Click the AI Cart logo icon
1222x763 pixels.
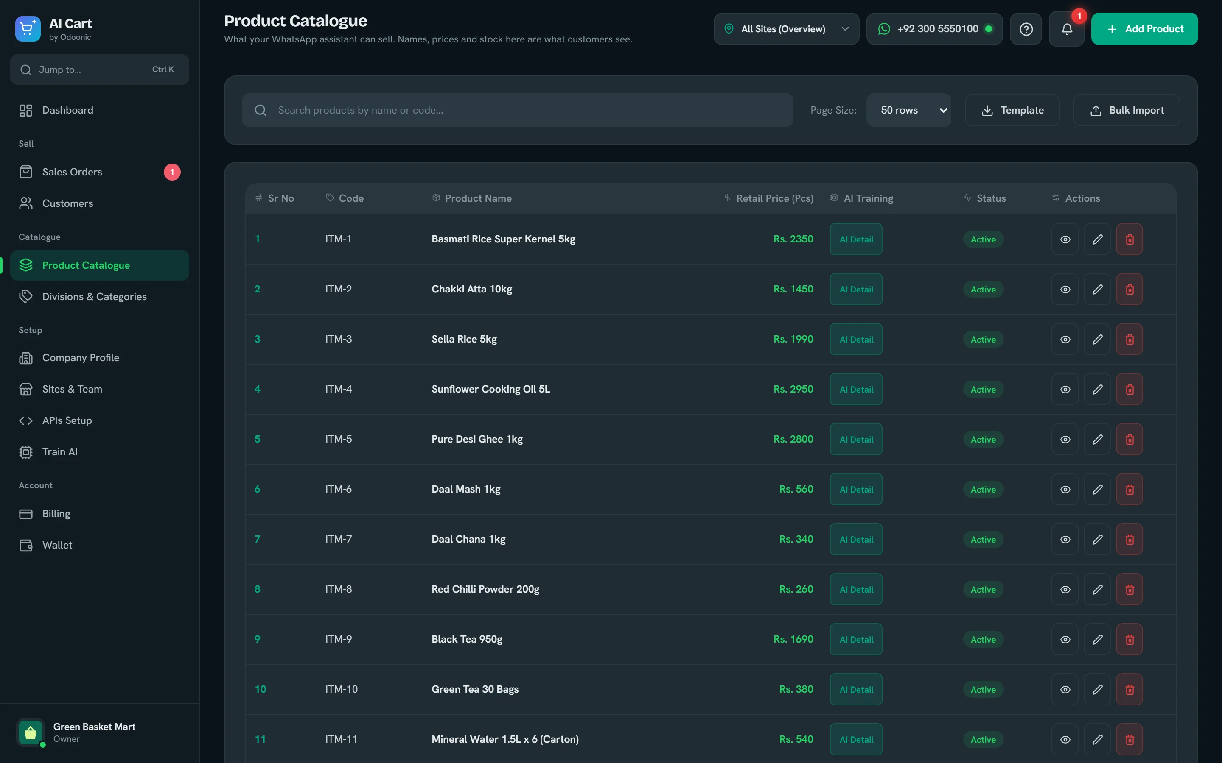pos(28,29)
